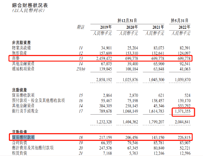Click the 於12月31日 column group header
203x156 pixels.
[127, 21]
